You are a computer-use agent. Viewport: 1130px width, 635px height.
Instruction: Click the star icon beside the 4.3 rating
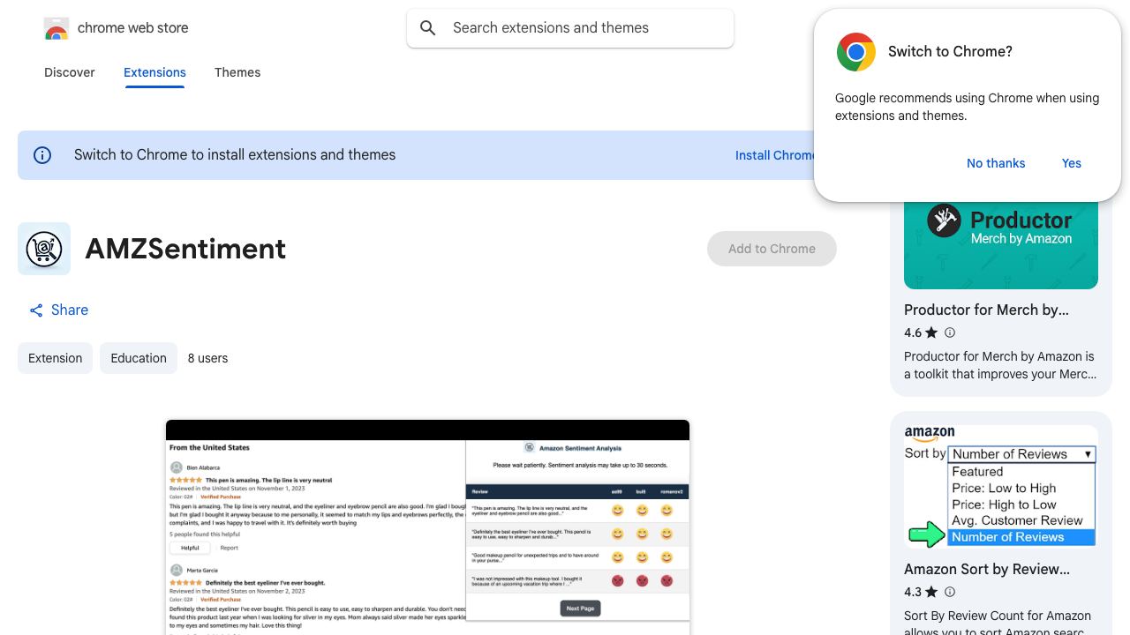pos(931,592)
